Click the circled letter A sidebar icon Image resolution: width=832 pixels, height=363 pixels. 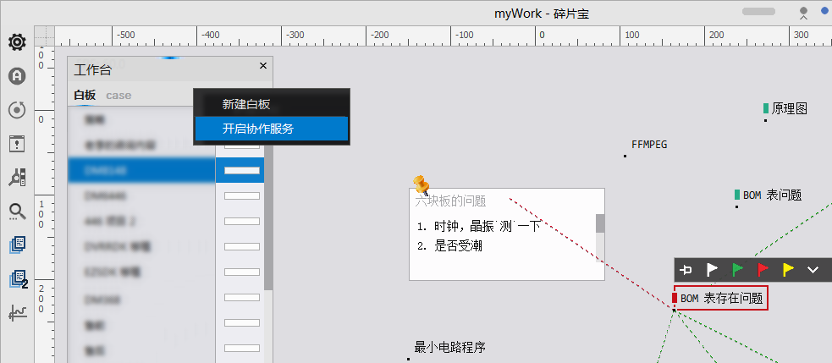pos(17,76)
